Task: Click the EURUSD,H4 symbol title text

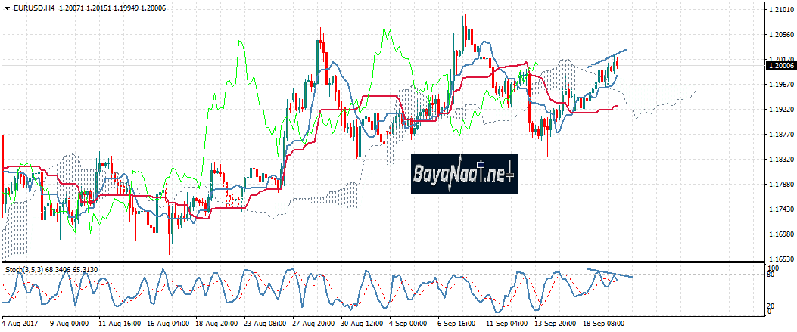Action: click(30, 8)
